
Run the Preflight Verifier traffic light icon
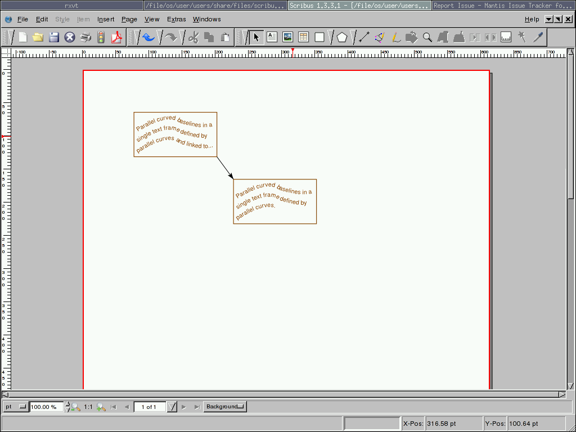click(101, 38)
